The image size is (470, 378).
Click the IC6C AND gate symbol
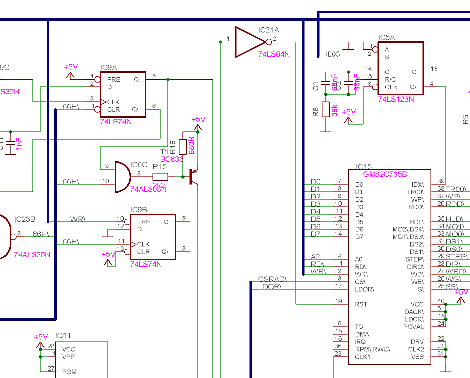pos(122,177)
